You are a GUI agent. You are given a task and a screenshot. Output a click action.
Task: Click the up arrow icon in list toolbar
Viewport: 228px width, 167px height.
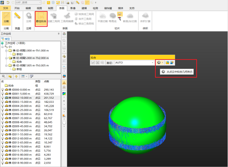point(16,76)
